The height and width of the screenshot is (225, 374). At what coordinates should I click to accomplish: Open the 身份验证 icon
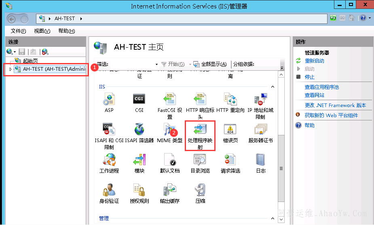coord(109,191)
